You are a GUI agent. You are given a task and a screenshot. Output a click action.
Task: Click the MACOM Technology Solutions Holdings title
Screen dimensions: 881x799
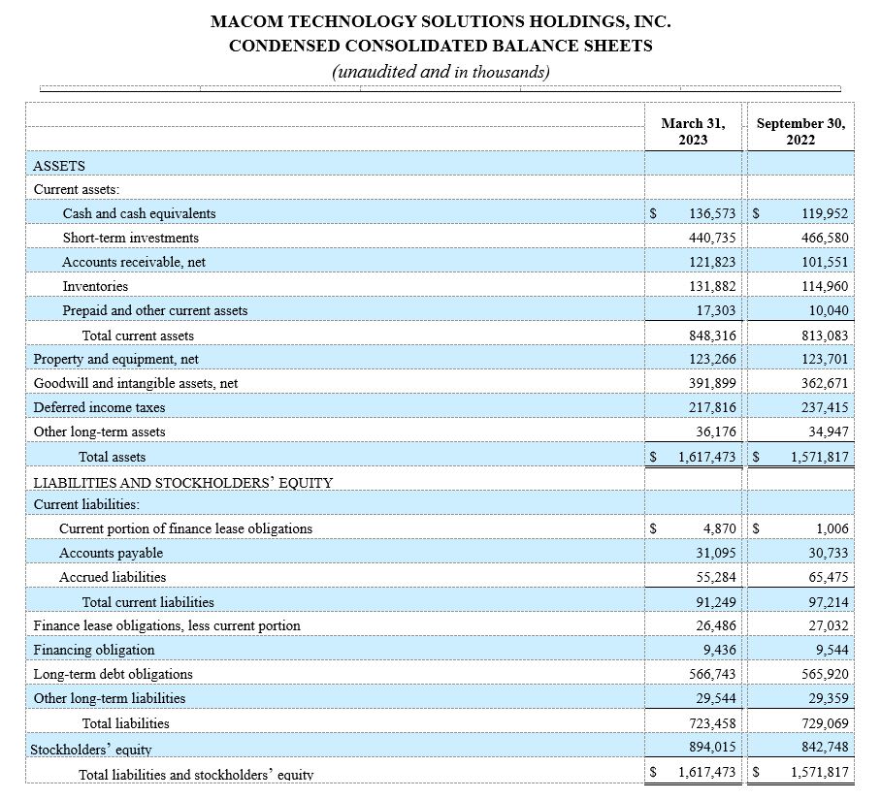tap(440, 21)
